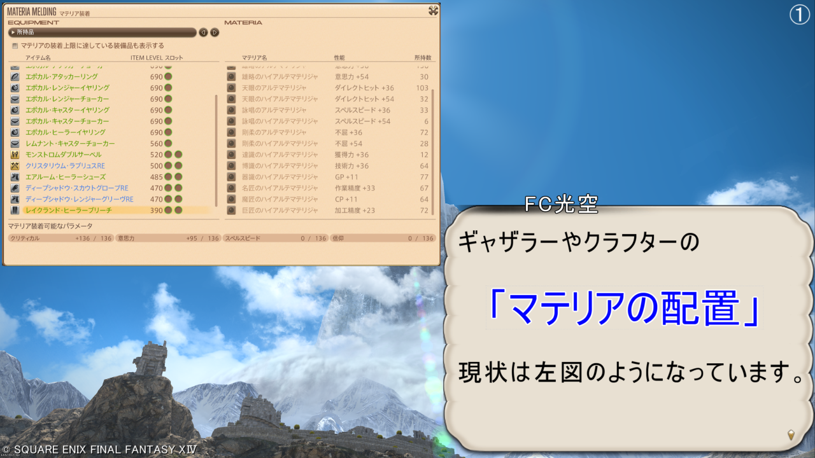Select the ディープシャドウ・スカウトグローブRE equipment name

point(77,188)
